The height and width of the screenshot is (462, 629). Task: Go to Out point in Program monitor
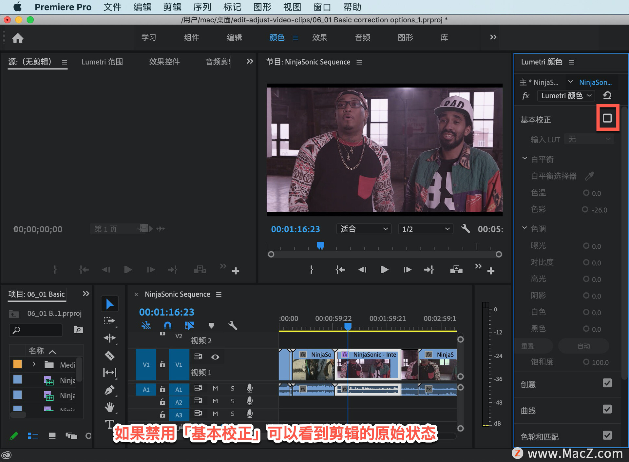pos(429,270)
